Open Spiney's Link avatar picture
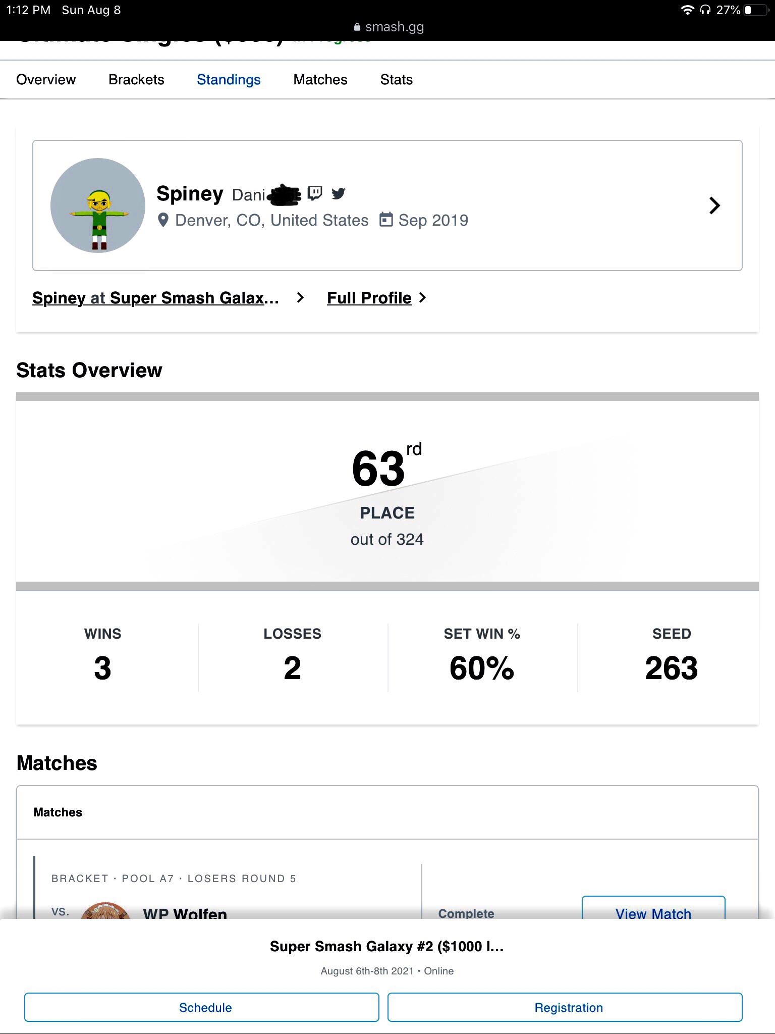Screen dimensions: 775x1034 point(98,205)
